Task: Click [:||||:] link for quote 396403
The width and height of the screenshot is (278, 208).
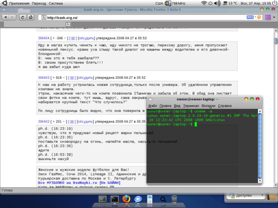Action: pos(72,78)
